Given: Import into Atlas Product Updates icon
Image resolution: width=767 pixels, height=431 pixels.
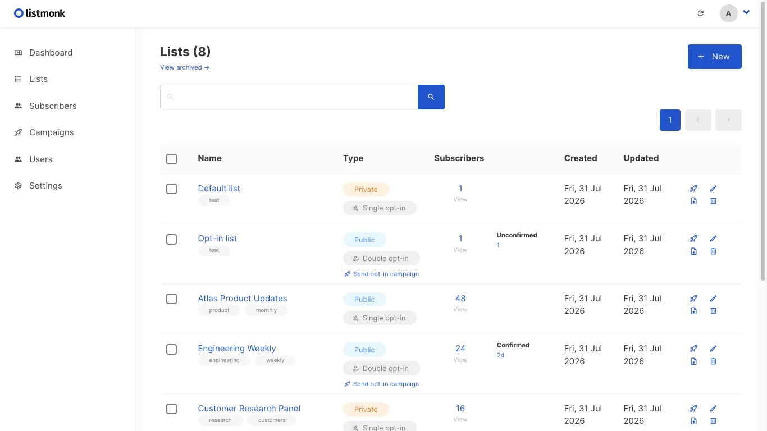Looking at the screenshot, I should tap(694, 311).
